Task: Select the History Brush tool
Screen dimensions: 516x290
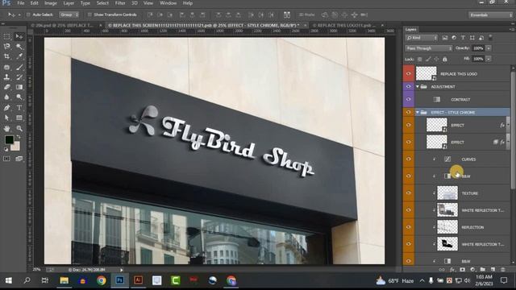Action: pos(19,77)
